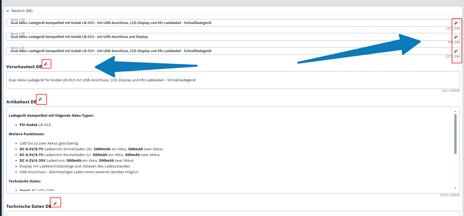The height and width of the screenshot is (216, 464).
Task: Collapse the Deutsch (DE) section chevron
Action: (8, 11)
